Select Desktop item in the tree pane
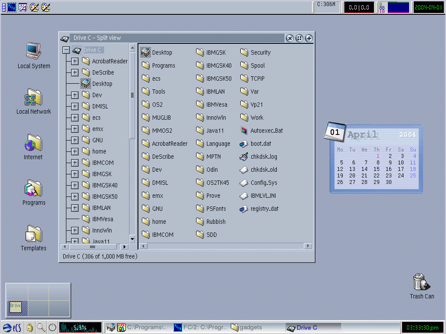The height and width of the screenshot is (334, 446). point(102,84)
